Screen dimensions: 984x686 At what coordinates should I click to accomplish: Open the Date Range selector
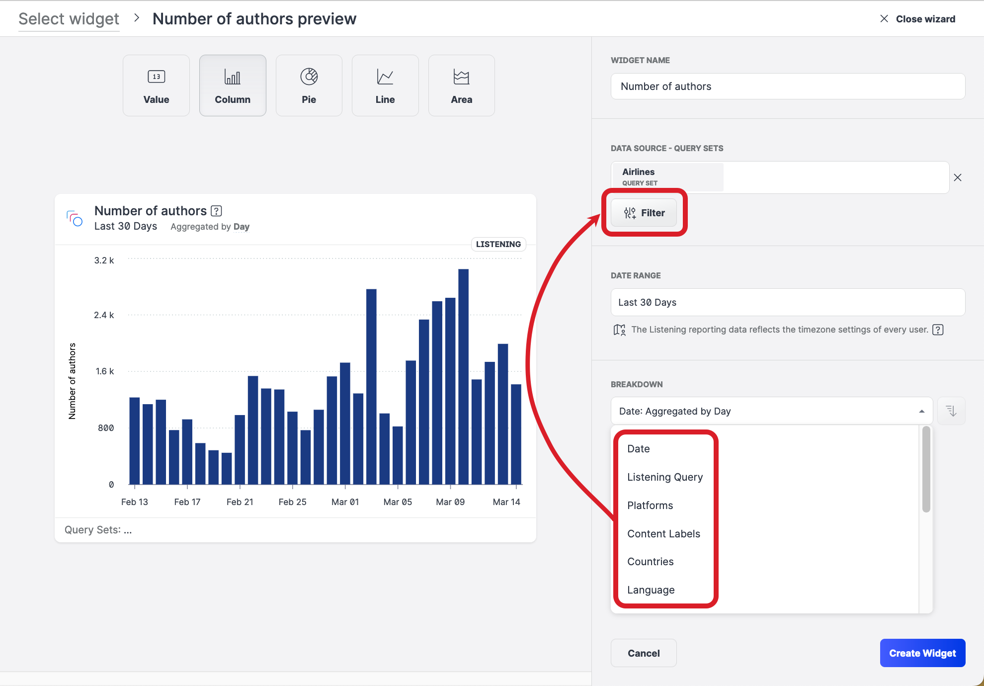tap(788, 302)
